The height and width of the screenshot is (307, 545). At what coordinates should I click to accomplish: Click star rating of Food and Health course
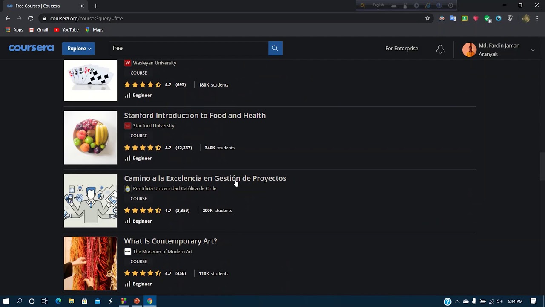tap(143, 148)
